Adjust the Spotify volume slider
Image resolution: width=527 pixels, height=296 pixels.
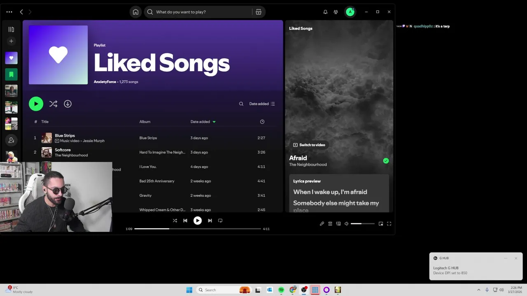coord(363,224)
